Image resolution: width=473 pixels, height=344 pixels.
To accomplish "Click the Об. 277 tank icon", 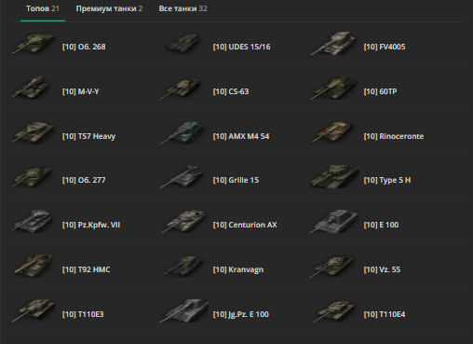I will click(33, 176).
